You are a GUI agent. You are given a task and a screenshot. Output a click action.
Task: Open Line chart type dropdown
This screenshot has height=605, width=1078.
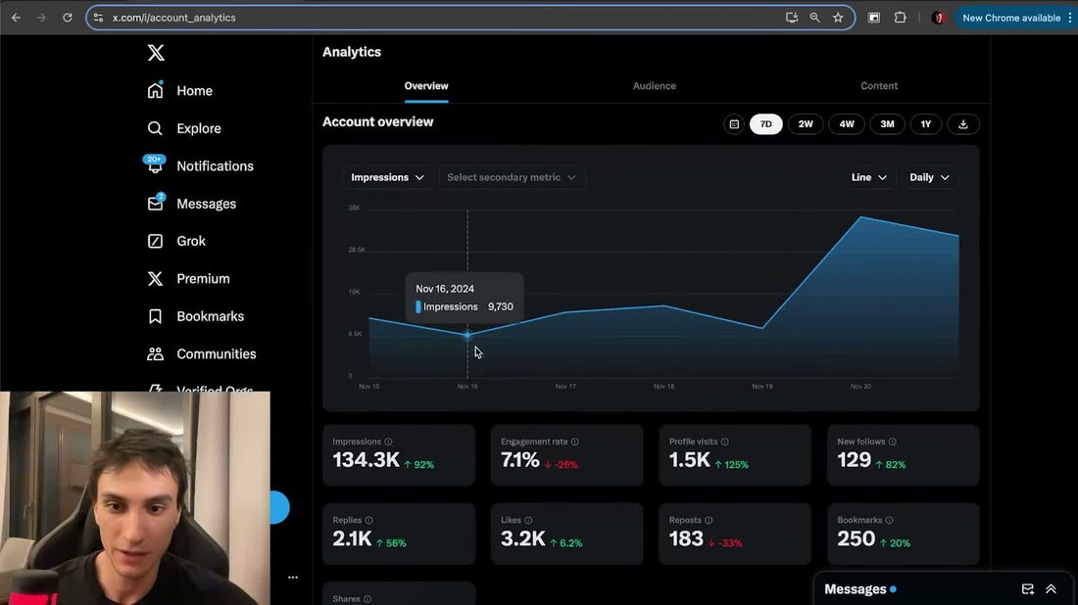point(868,177)
